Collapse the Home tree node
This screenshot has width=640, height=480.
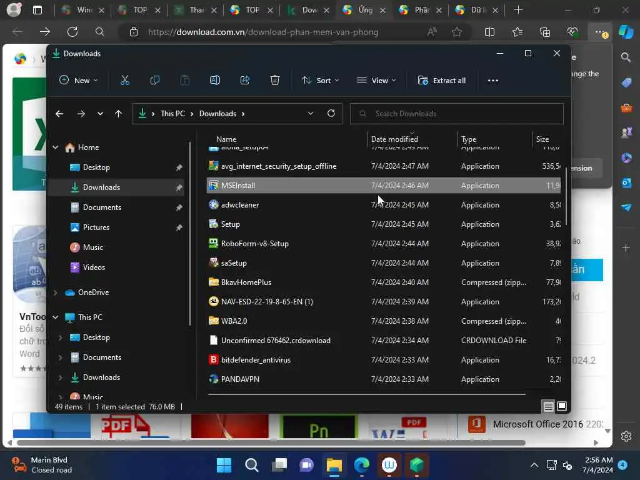(x=56, y=147)
